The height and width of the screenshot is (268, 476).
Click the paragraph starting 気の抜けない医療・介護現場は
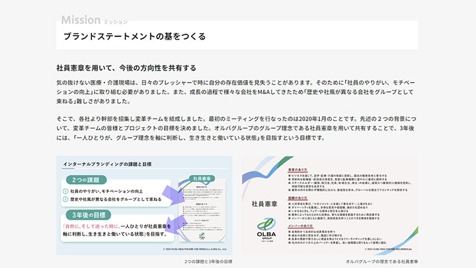235,92
